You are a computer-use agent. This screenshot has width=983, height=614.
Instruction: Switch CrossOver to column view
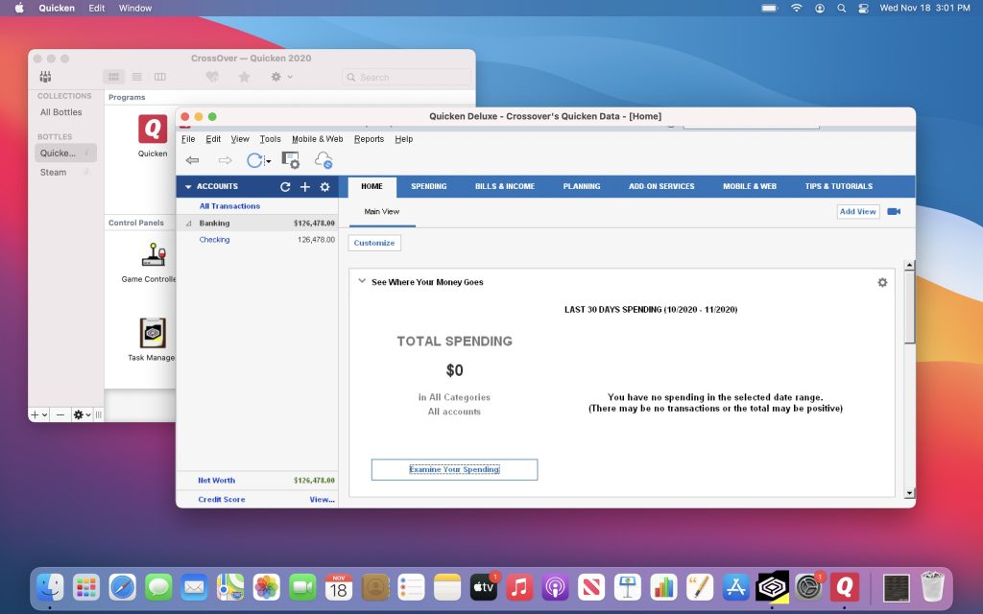[159, 77]
